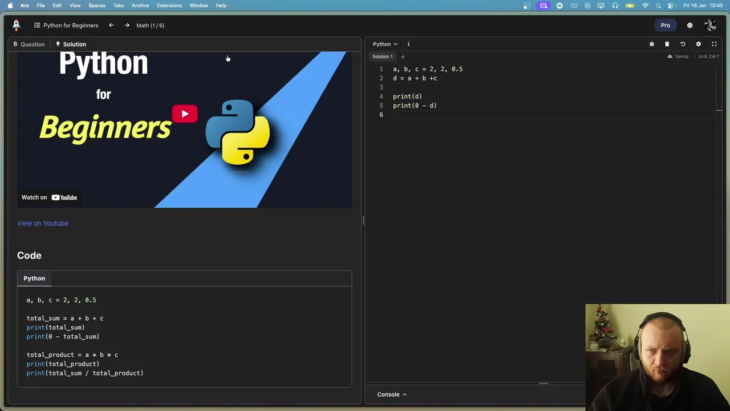Expand the Console panel

point(392,394)
